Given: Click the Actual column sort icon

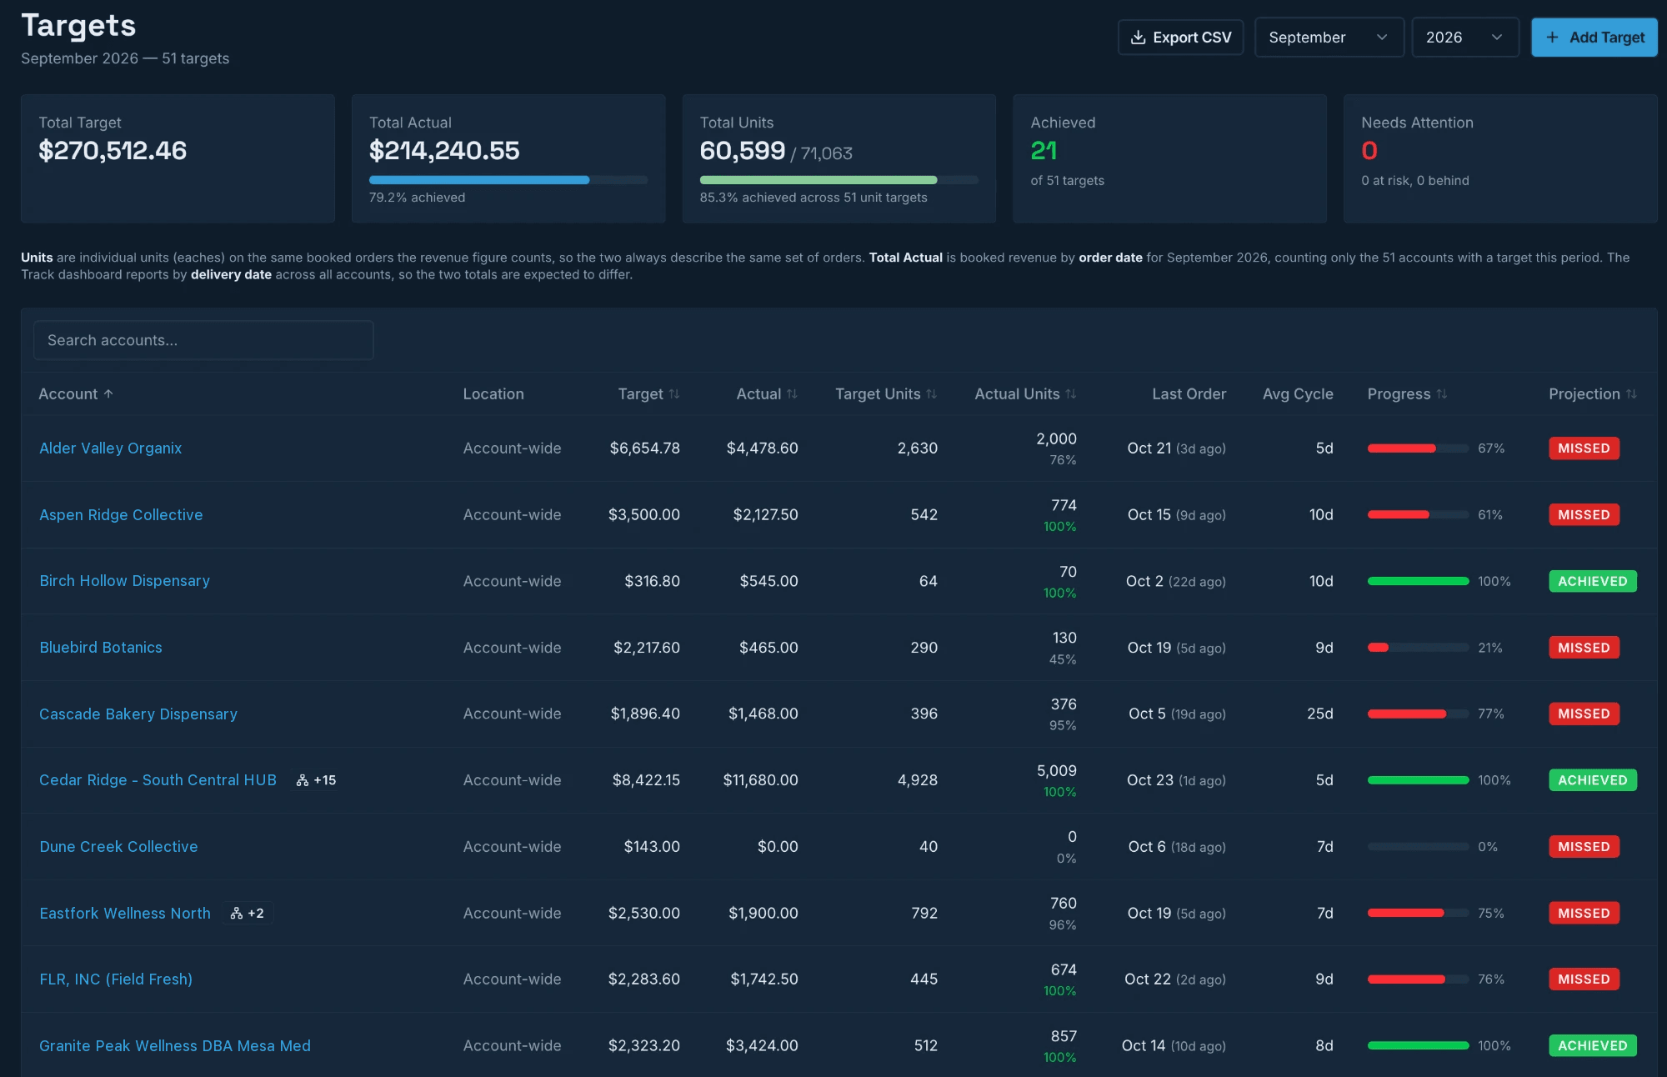Looking at the screenshot, I should 792,393.
